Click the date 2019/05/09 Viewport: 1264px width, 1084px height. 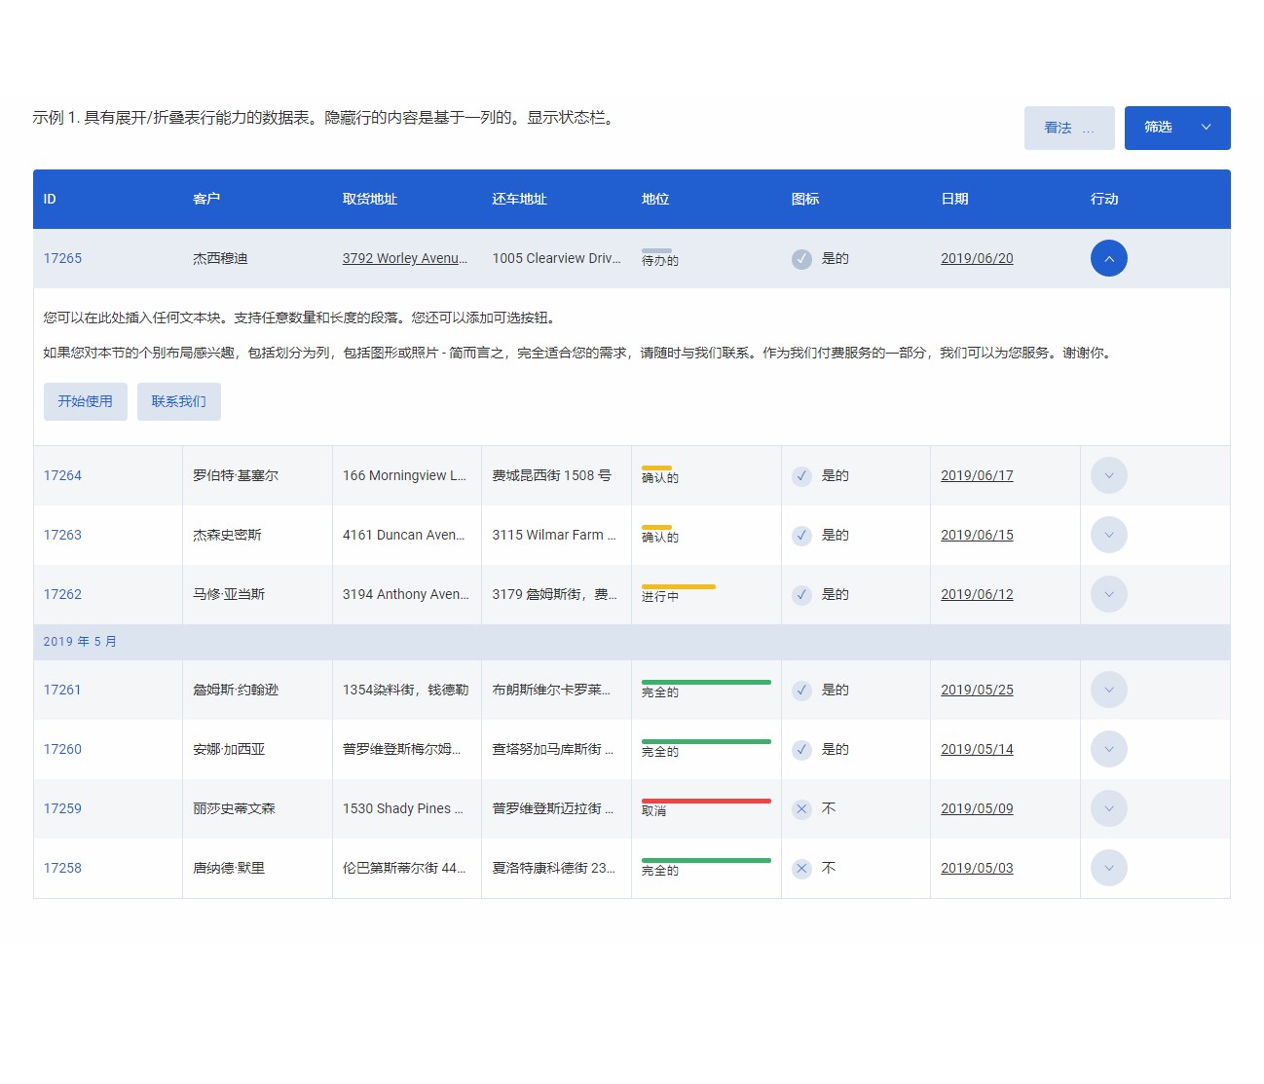point(977,808)
